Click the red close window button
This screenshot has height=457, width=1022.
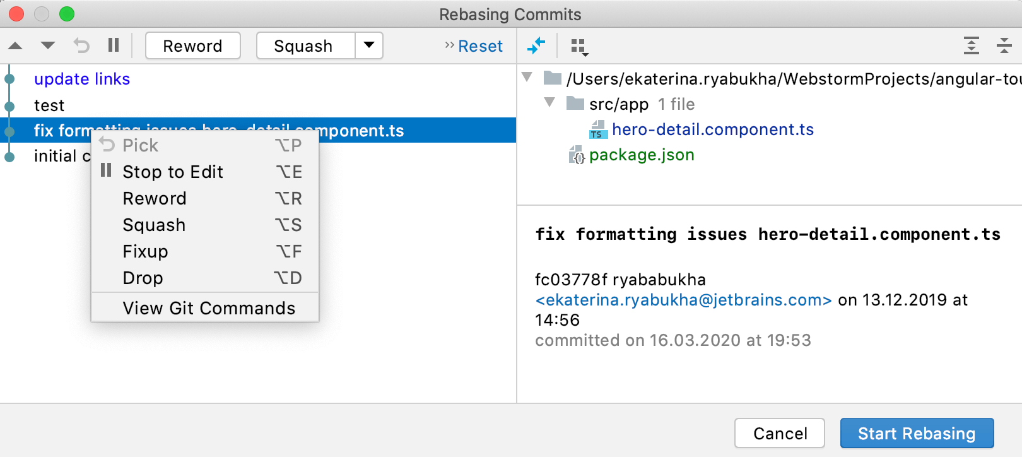click(16, 14)
